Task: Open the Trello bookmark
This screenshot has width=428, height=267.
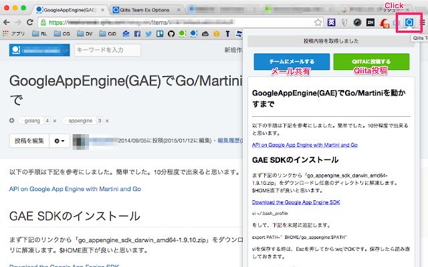Action: 160,34
